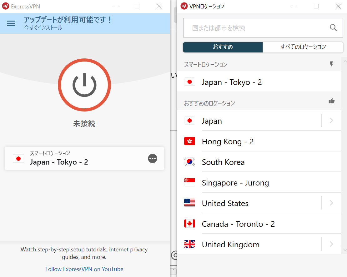Click the lightning bolt smart location icon
This screenshot has width=347, height=277.
tap(331, 64)
